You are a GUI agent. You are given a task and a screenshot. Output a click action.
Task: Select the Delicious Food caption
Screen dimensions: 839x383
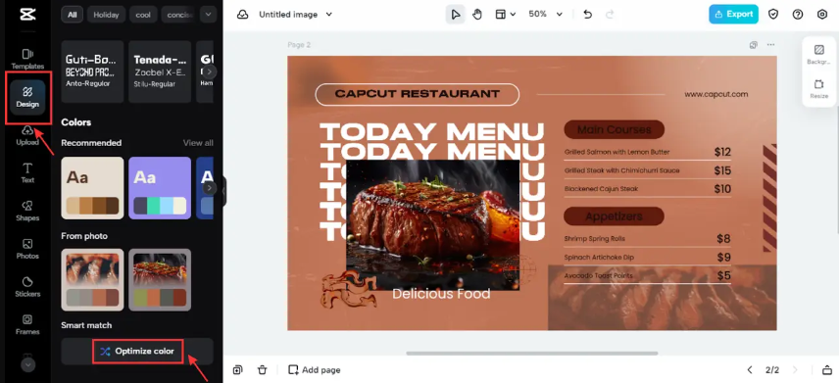(441, 294)
